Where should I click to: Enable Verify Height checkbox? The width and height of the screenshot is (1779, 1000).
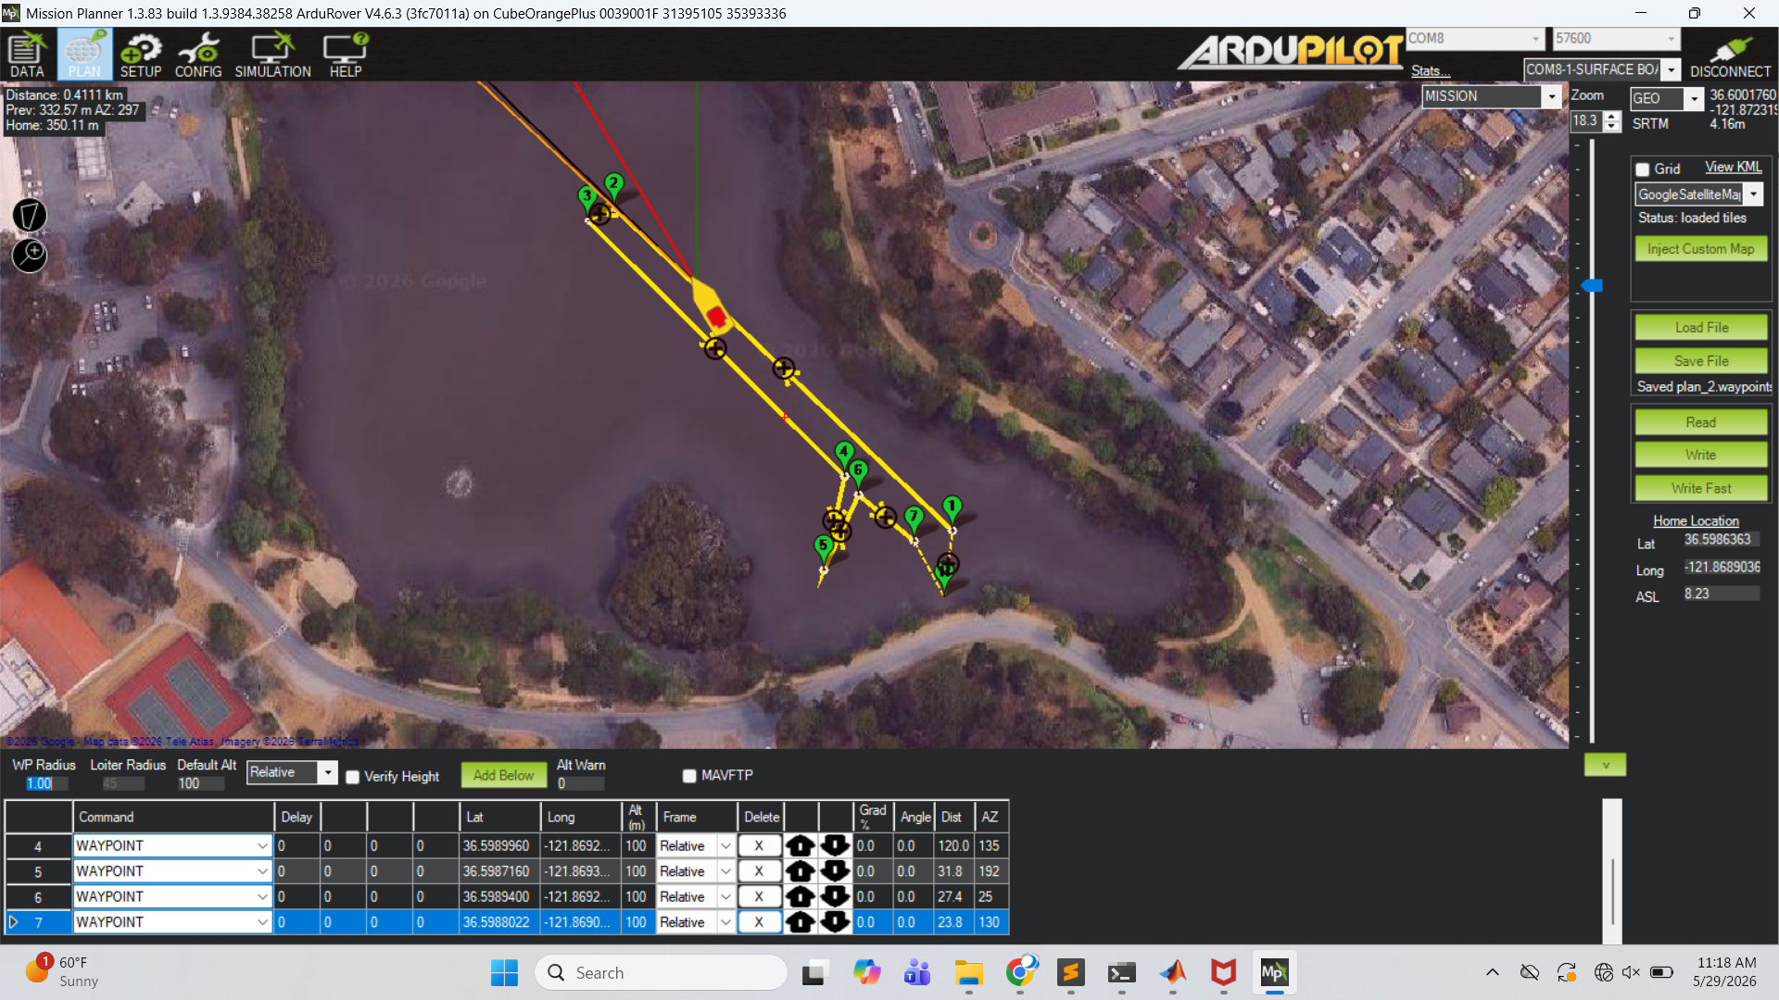[352, 777]
